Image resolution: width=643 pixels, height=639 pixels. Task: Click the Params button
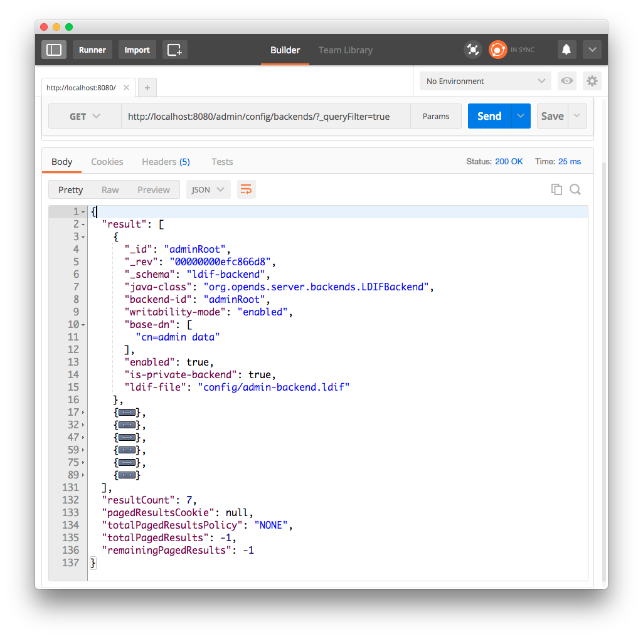435,116
